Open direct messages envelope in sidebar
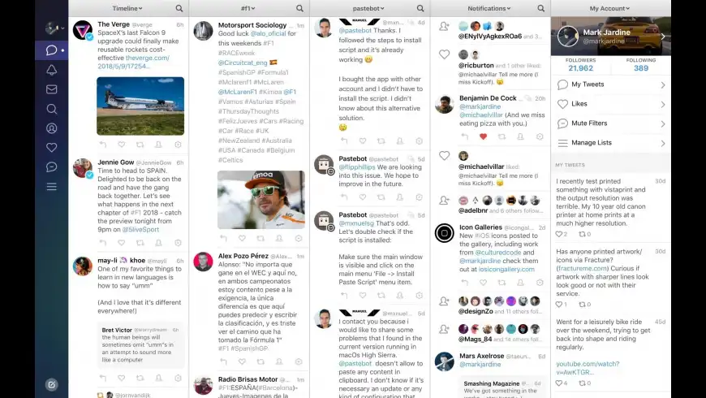 pyautogui.click(x=51, y=89)
